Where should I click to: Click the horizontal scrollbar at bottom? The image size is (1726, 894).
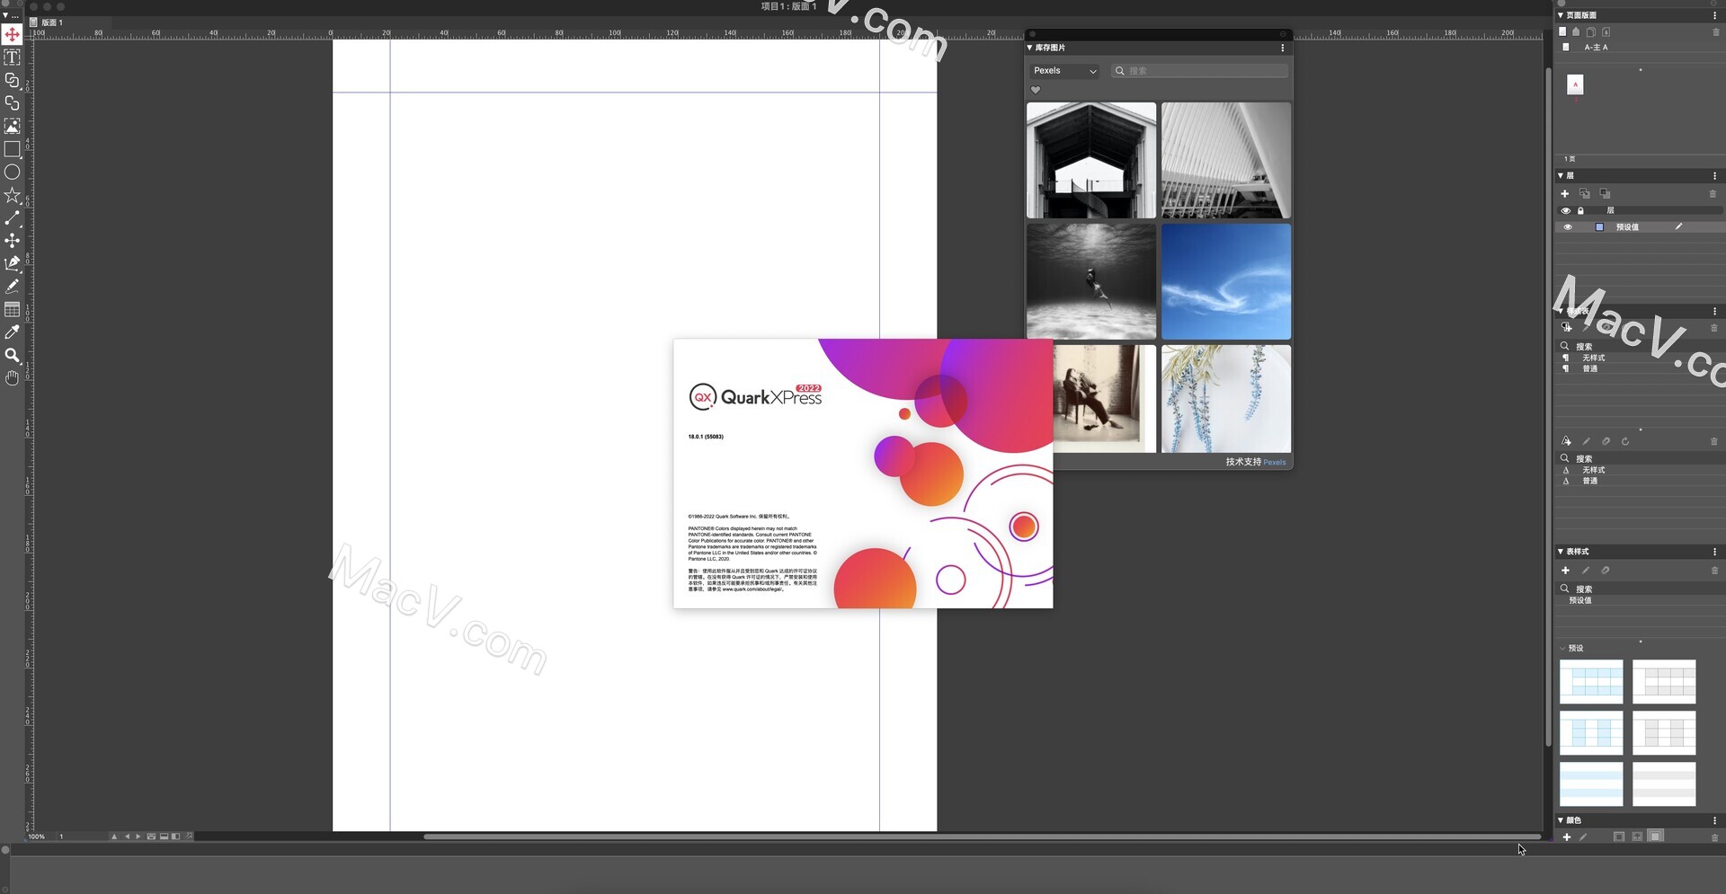click(x=982, y=836)
